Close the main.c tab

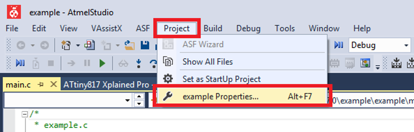point(54,84)
